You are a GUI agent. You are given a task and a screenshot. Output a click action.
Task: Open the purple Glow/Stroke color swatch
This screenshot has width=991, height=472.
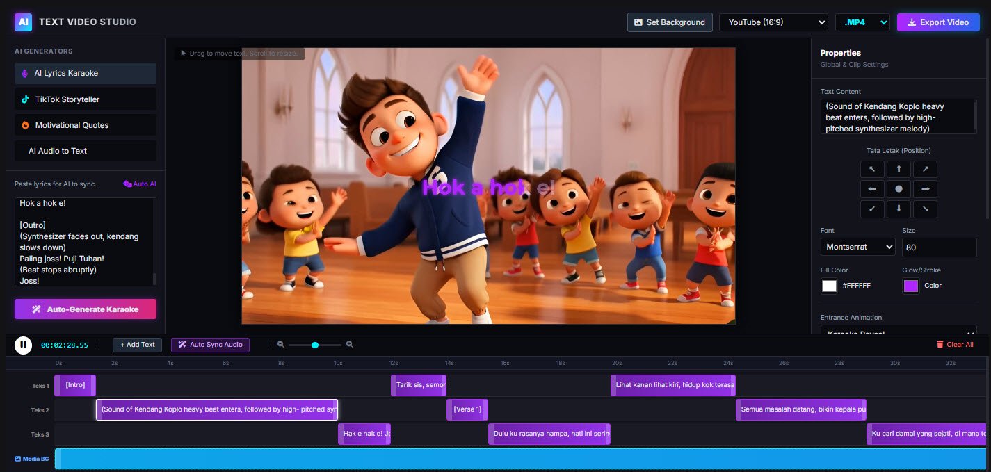point(911,286)
